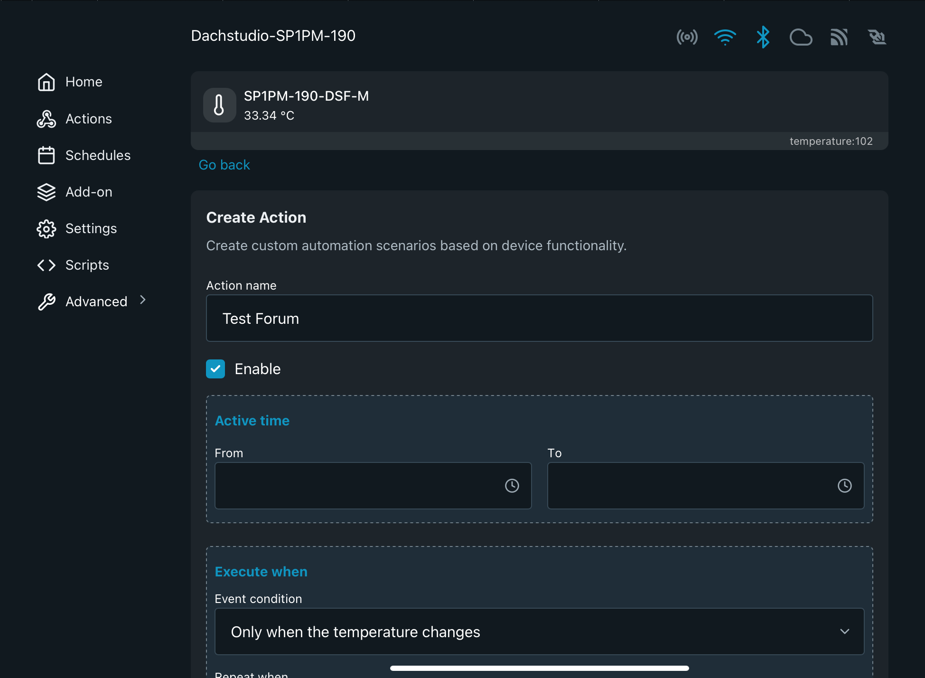The height and width of the screenshot is (678, 925).
Task: Click the Create Action heading
Action: click(256, 217)
